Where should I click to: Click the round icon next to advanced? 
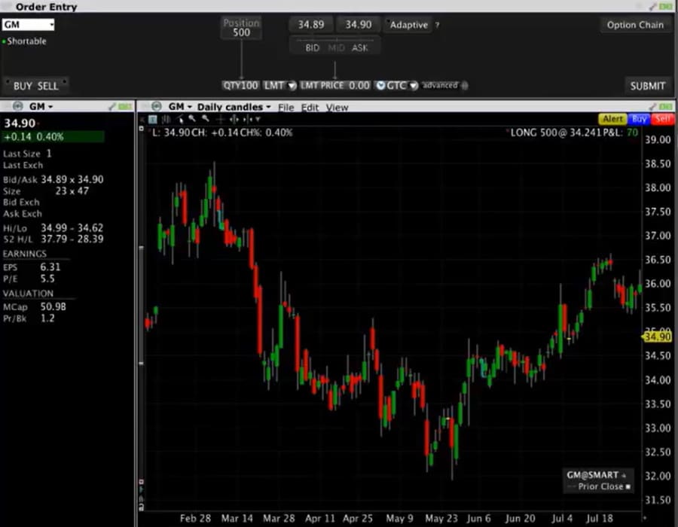pyautogui.click(x=464, y=86)
